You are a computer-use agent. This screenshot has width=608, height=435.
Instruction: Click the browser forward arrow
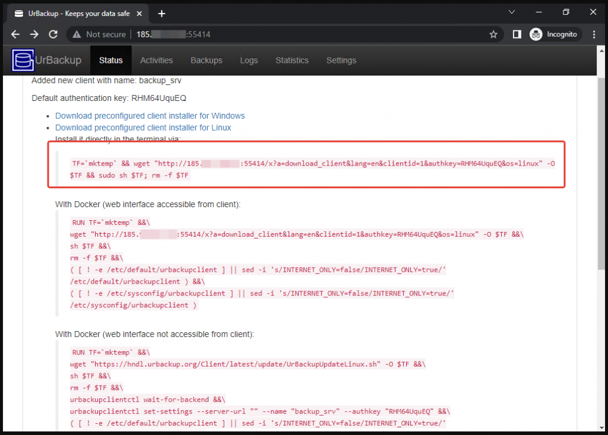tap(34, 34)
